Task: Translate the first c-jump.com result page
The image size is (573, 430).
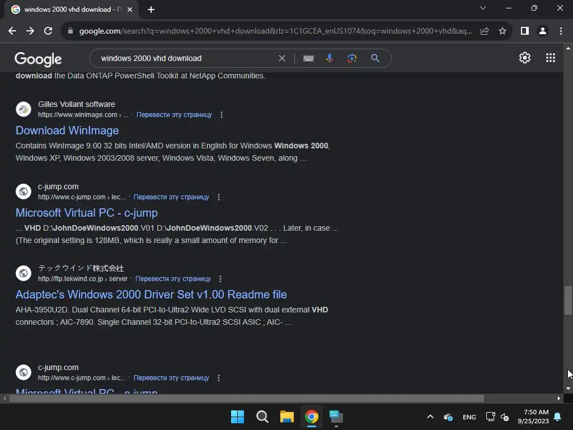Action: [x=171, y=197]
